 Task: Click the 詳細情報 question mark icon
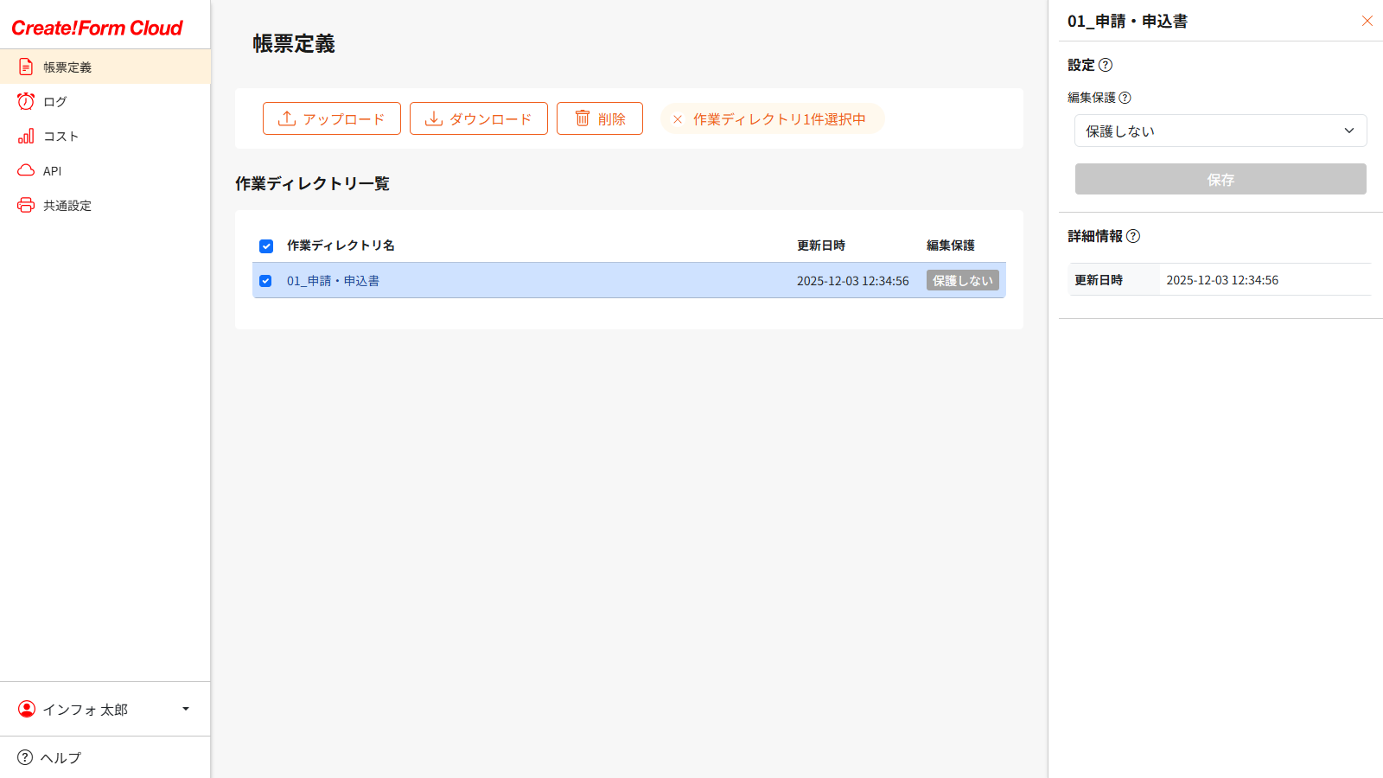tap(1135, 235)
